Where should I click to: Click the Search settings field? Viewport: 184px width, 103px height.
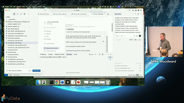click(x=51, y=28)
